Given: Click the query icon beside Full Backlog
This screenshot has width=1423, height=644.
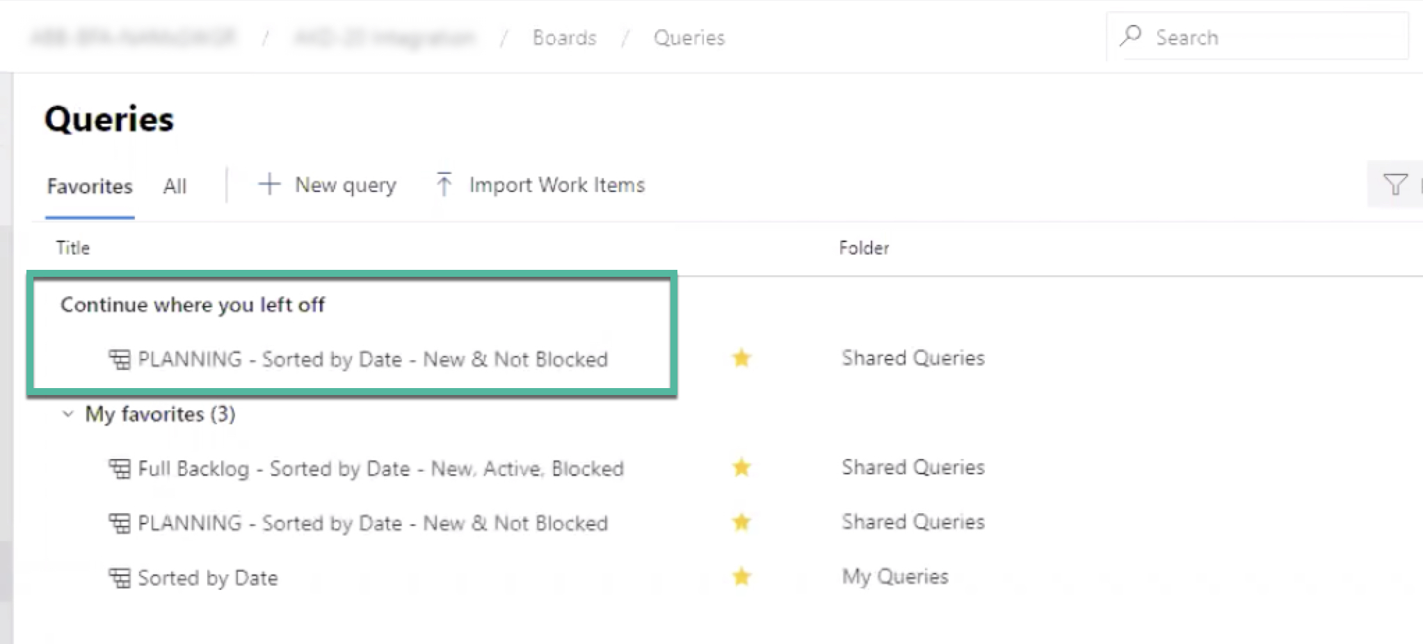Looking at the screenshot, I should click(120, 469).
